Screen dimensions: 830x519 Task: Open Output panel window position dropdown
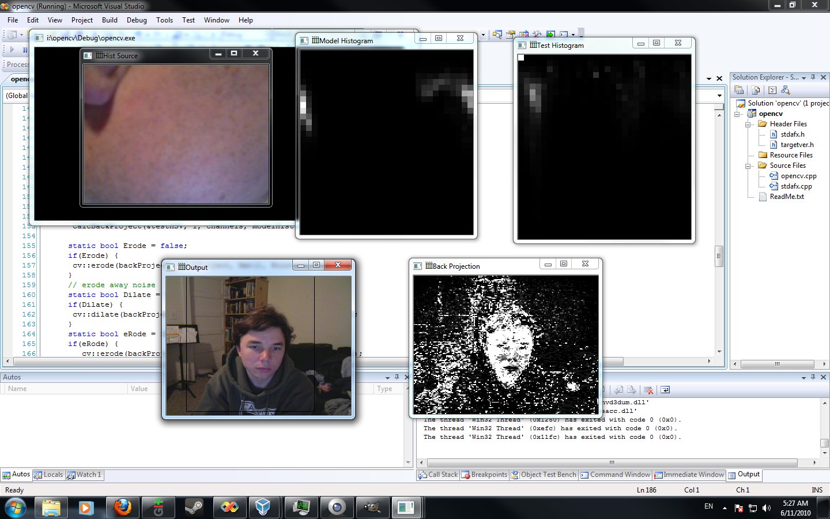pyautogui.click(x=803, y=377)
